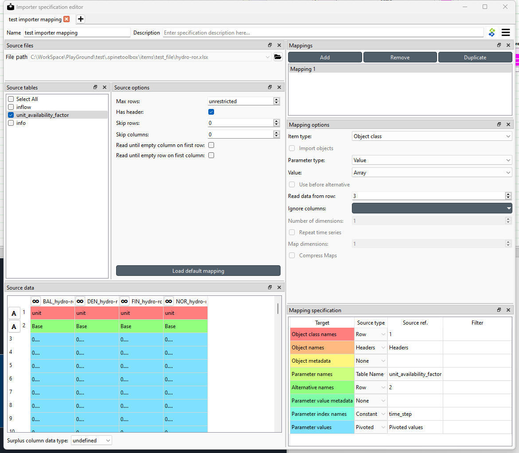
Task: Enable Repeat time series option
Action: pos(292,232)
